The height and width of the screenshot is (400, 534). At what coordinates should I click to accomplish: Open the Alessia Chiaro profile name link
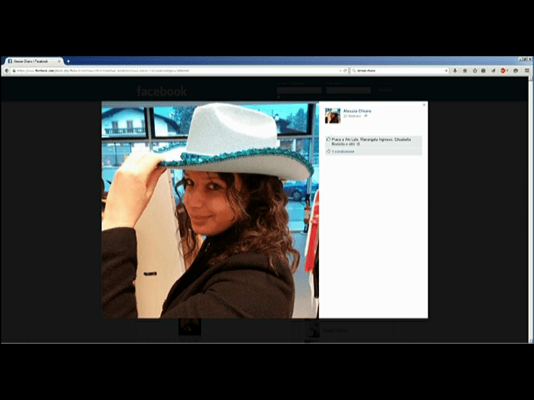pyautogui.click(x=357, y=111)
